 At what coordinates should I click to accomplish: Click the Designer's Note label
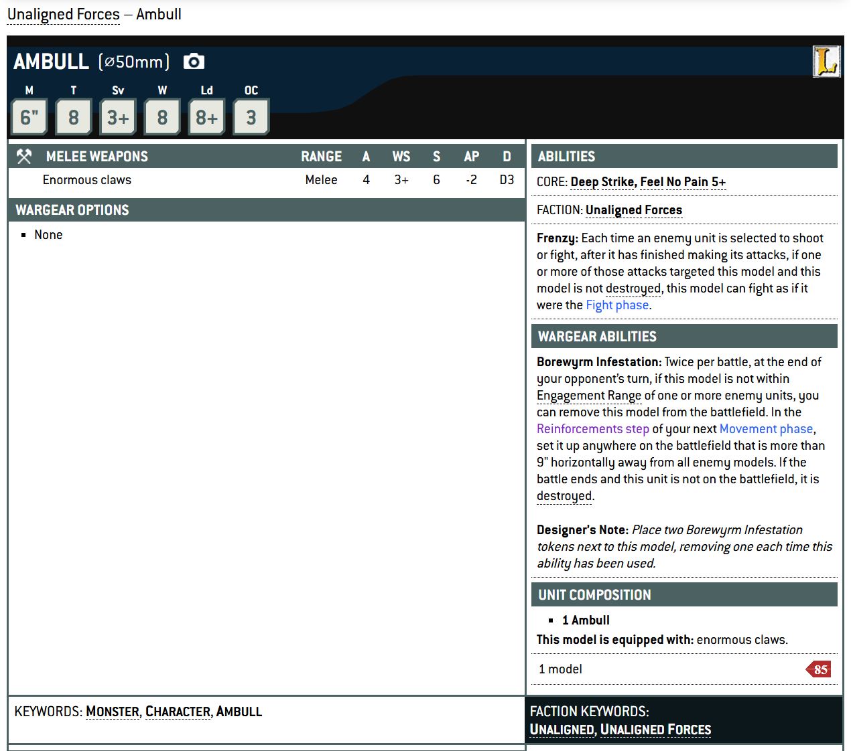coord(582,530)
